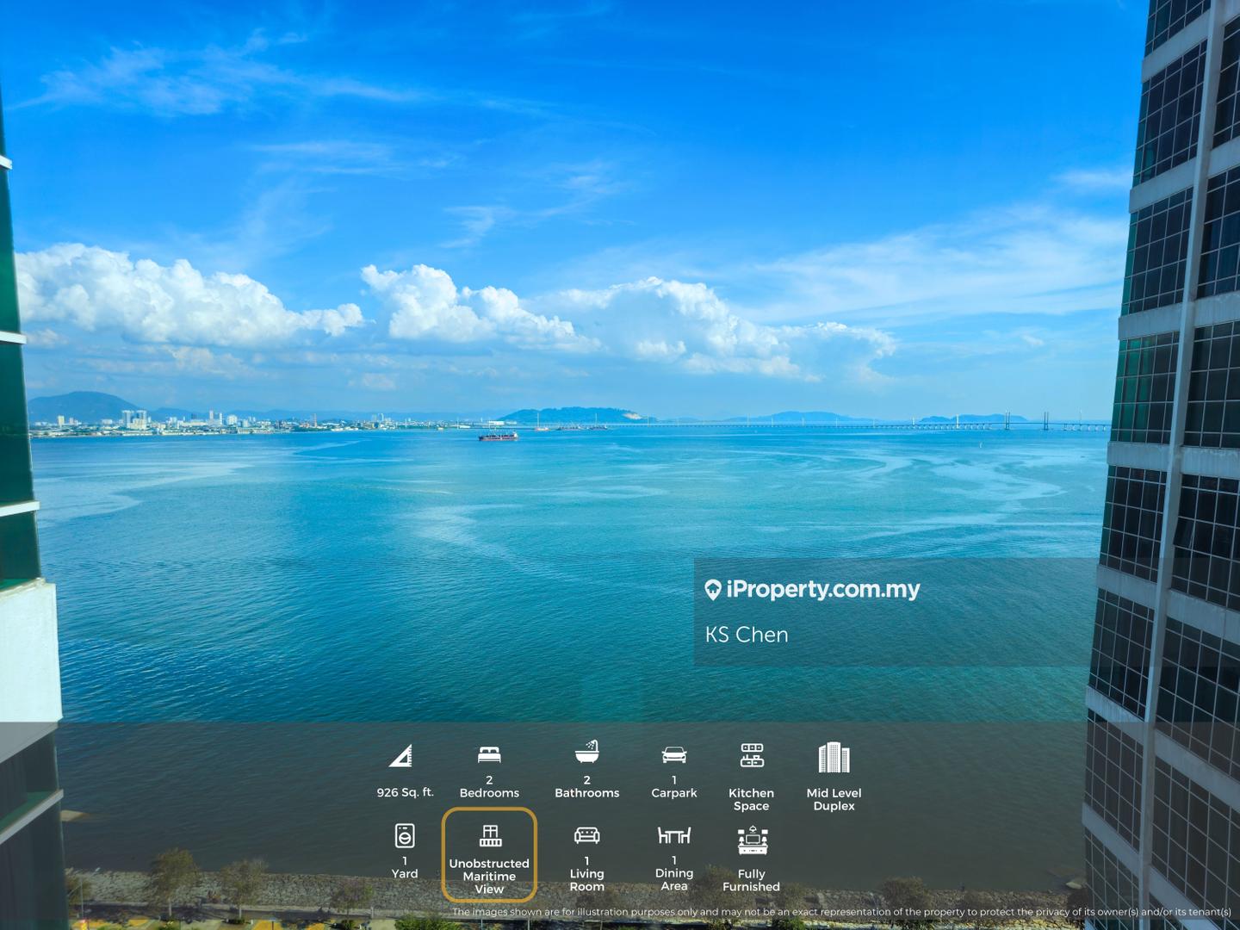The image size is (1240, 930).
Task: Select the Fully Furnished icon
Action: pyautogui.click(x=752, y=840)
